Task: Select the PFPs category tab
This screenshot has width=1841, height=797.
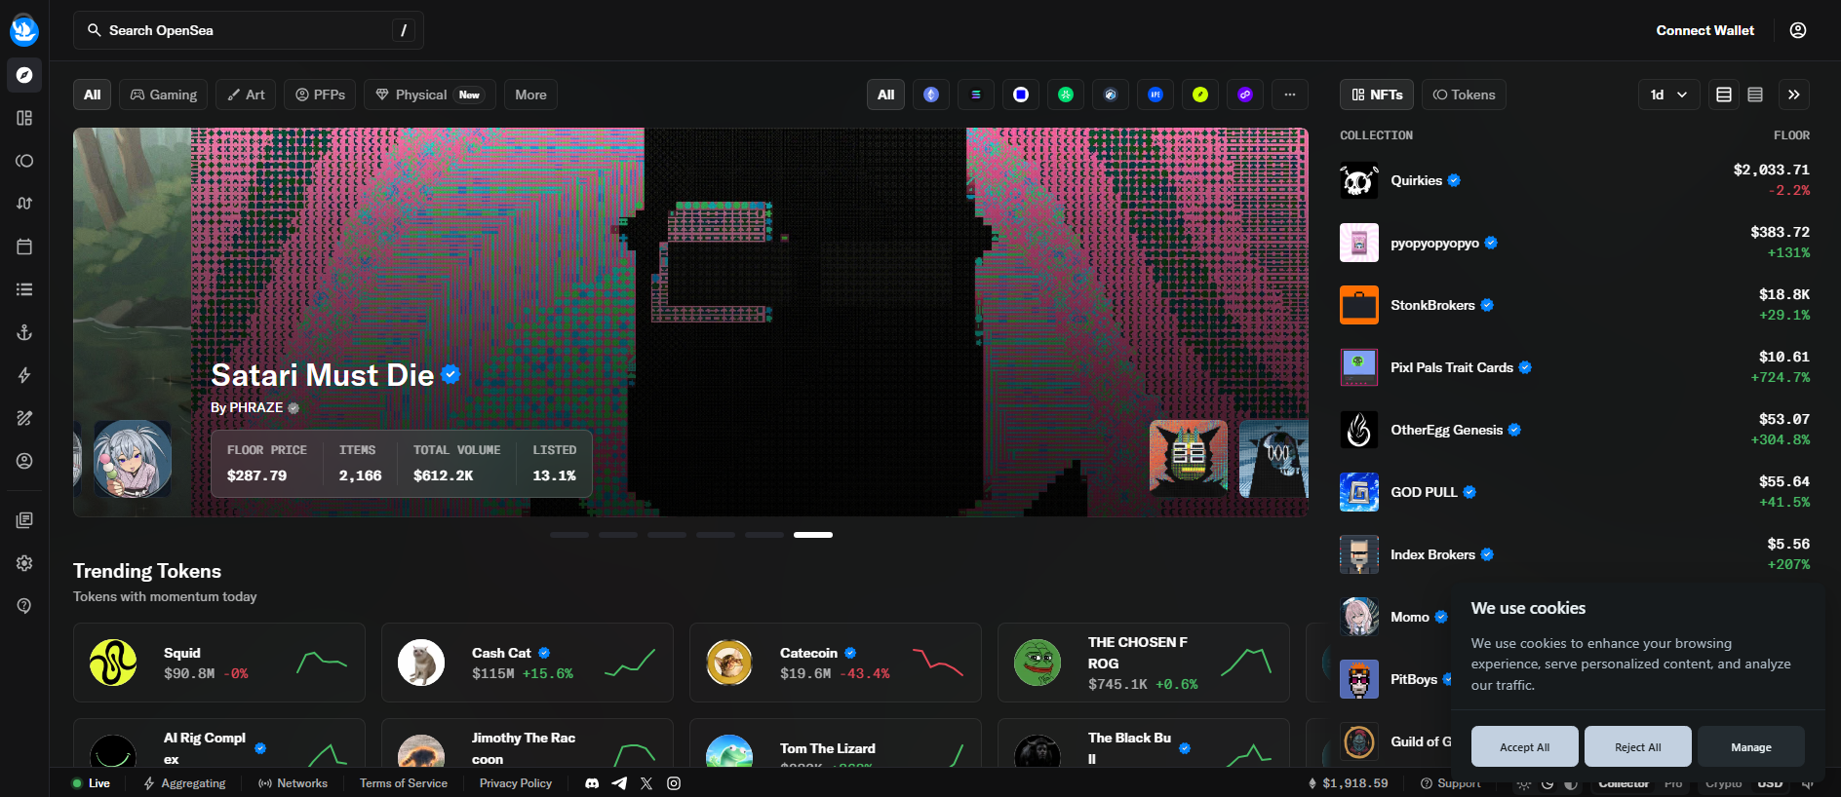Action: pos(320,95)
